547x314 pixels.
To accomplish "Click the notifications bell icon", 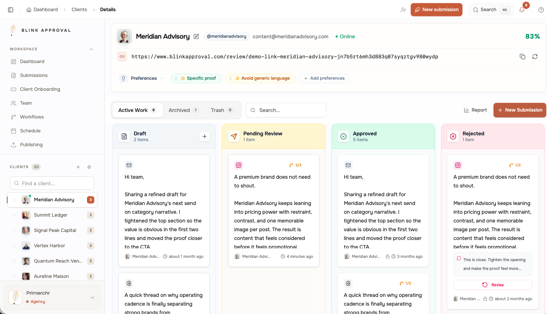I will tap(522, 10).
